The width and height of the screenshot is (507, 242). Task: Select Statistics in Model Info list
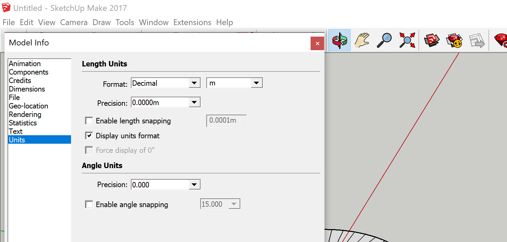point(39,123)
